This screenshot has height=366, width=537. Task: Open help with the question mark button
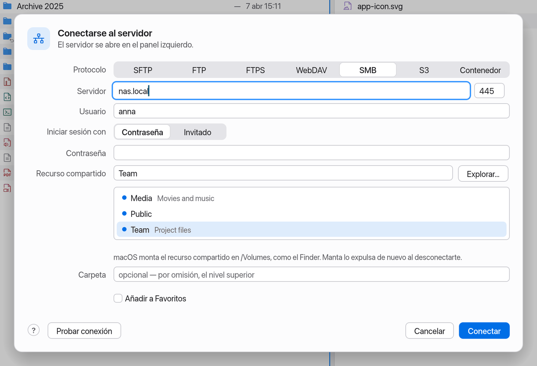point(34,330)
